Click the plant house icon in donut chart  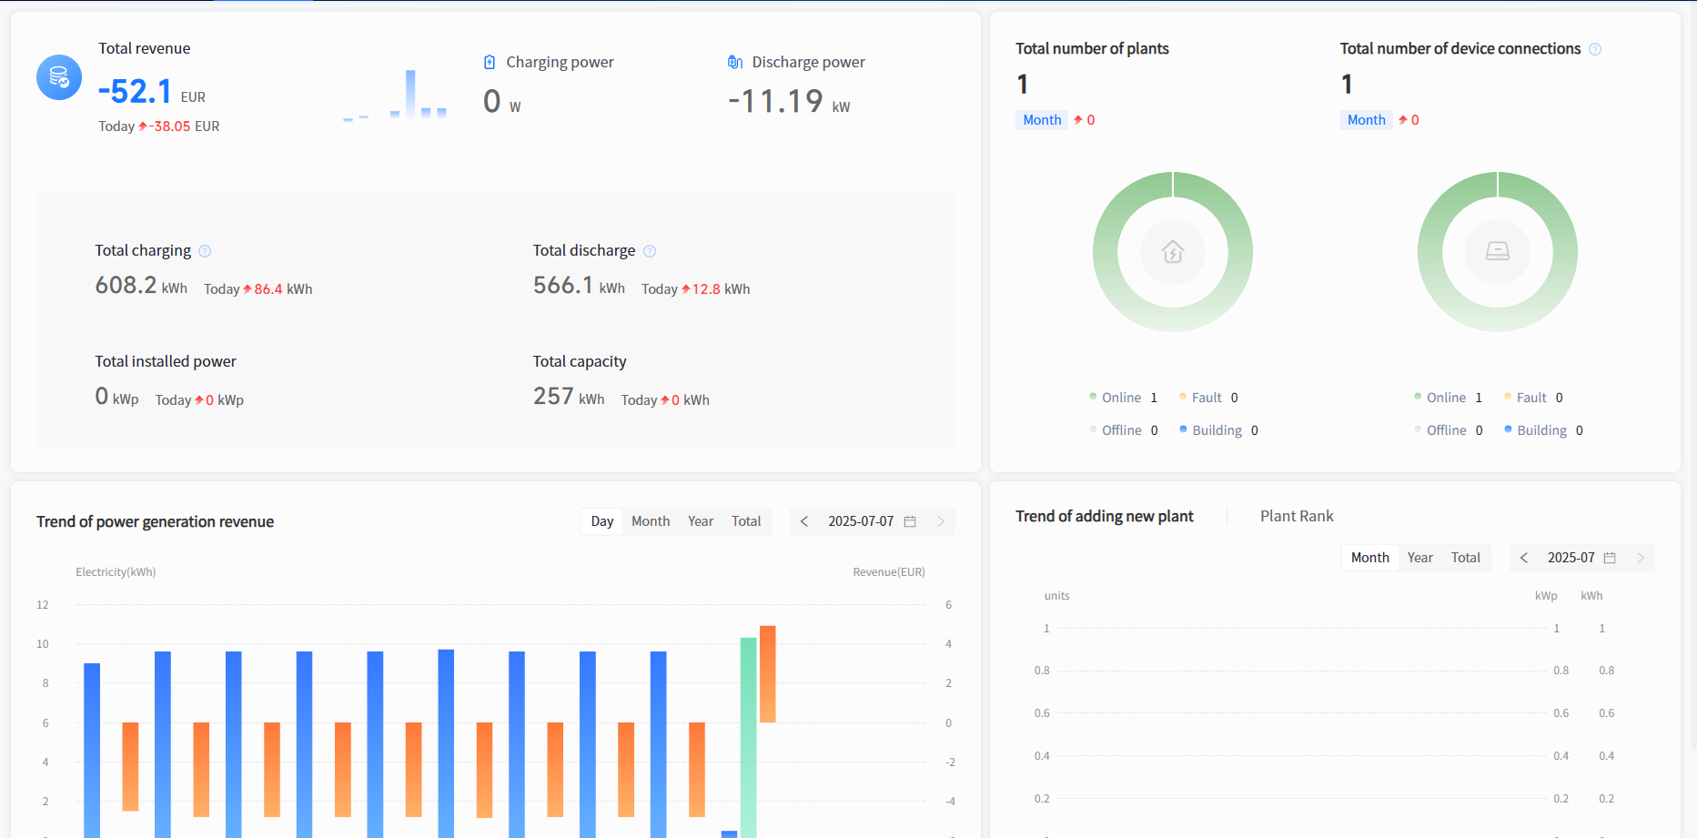[1173, 252]
